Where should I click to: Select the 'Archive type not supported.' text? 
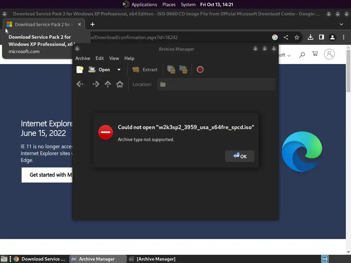[x=146, y=140]
